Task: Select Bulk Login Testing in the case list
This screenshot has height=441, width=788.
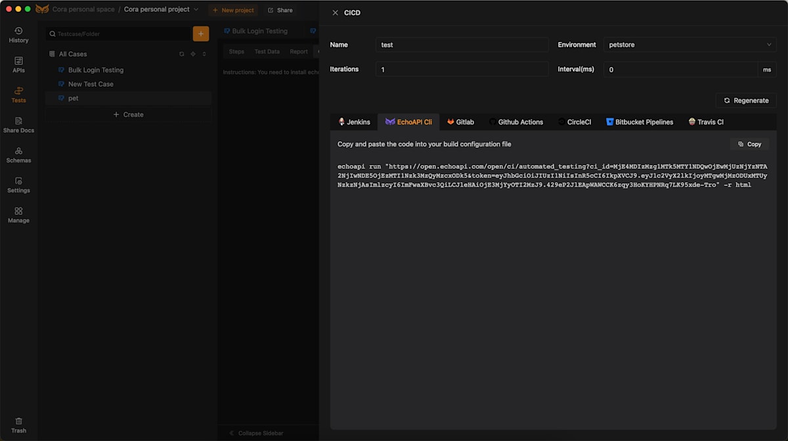Action: click(x=128, y=70)
